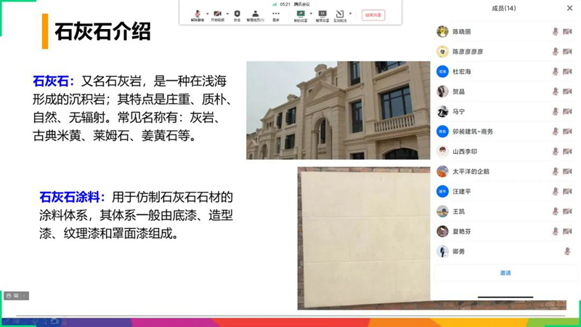This screenshot has width=581, height=327.
Task: Open chat bubble icon in bottom-left bar
Action: click(16, 296)
